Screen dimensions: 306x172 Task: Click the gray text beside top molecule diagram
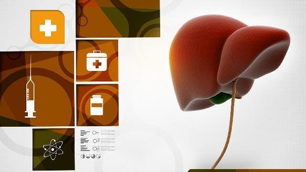[108, 132]
